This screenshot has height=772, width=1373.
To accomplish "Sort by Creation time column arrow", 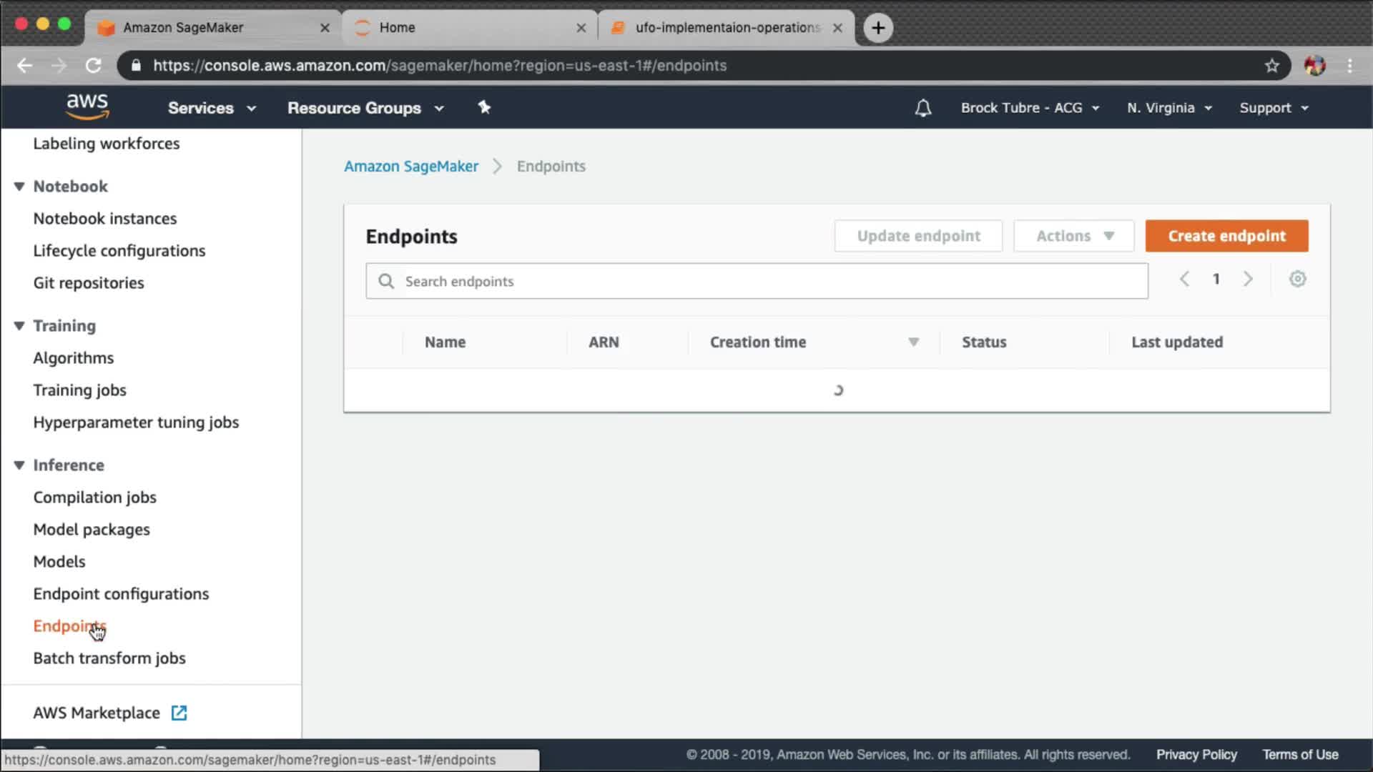I will [x=913, y=342].
